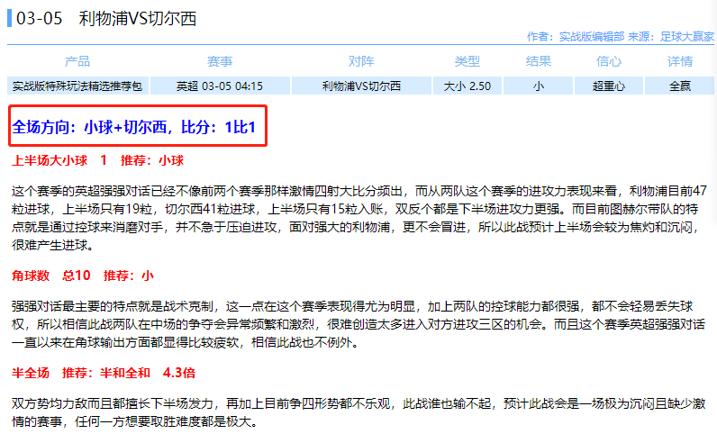717x434 pixels.
Task: Click the 信心 column header
Action: point(609,61)
